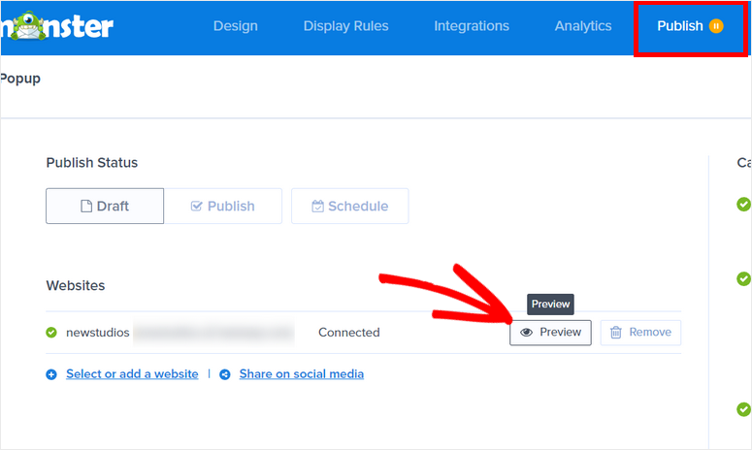This screenshot has height=450, width=752.
Task: Set publish status to Draft
Action: pos(105,206)
